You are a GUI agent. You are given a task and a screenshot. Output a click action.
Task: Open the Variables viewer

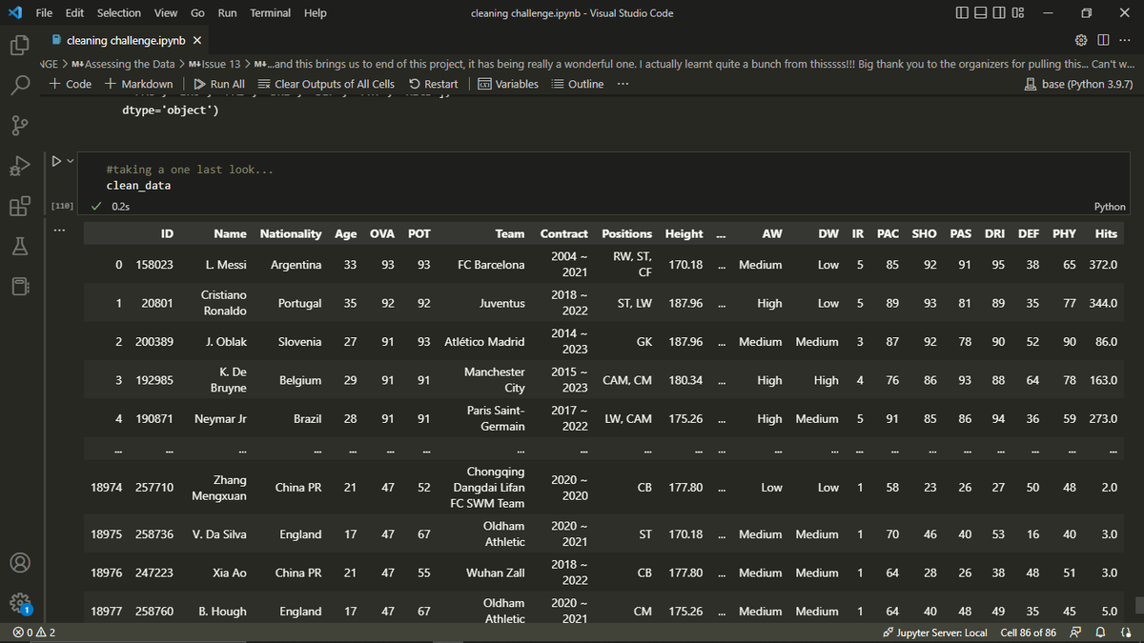coord(507,84)
